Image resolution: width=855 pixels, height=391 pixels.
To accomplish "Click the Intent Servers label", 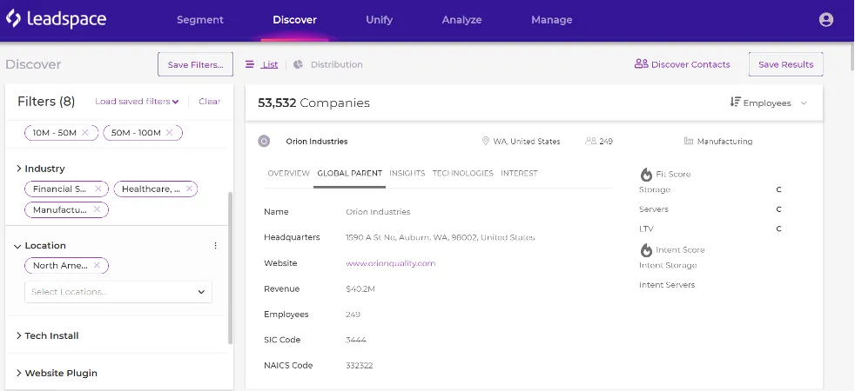I will tap(667, 285).
